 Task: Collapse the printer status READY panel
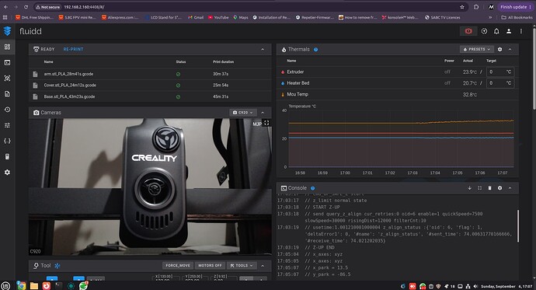tap(263, 49)
